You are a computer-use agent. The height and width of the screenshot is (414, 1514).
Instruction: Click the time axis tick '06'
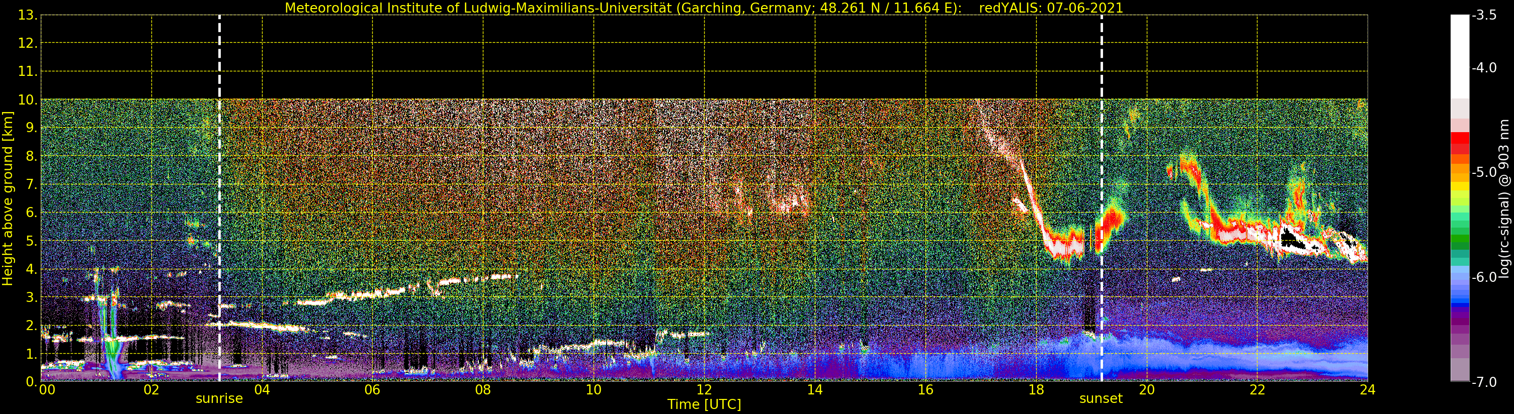pos(372,390)
